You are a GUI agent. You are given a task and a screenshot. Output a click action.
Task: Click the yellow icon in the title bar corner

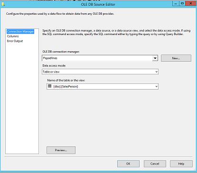point(3,4)
